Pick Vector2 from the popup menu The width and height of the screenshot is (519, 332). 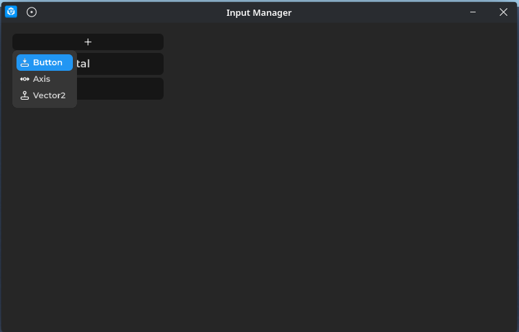(45, 96)
